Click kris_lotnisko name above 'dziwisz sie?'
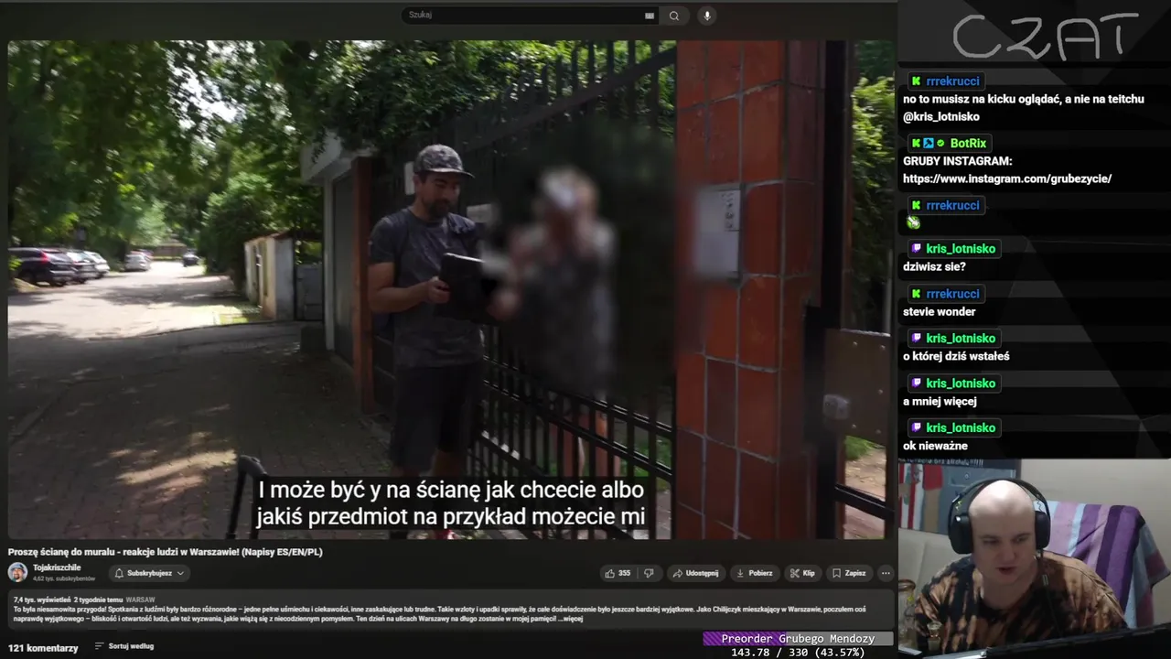This screenshot has width=1171, height=659. click(x=961, y=249)
